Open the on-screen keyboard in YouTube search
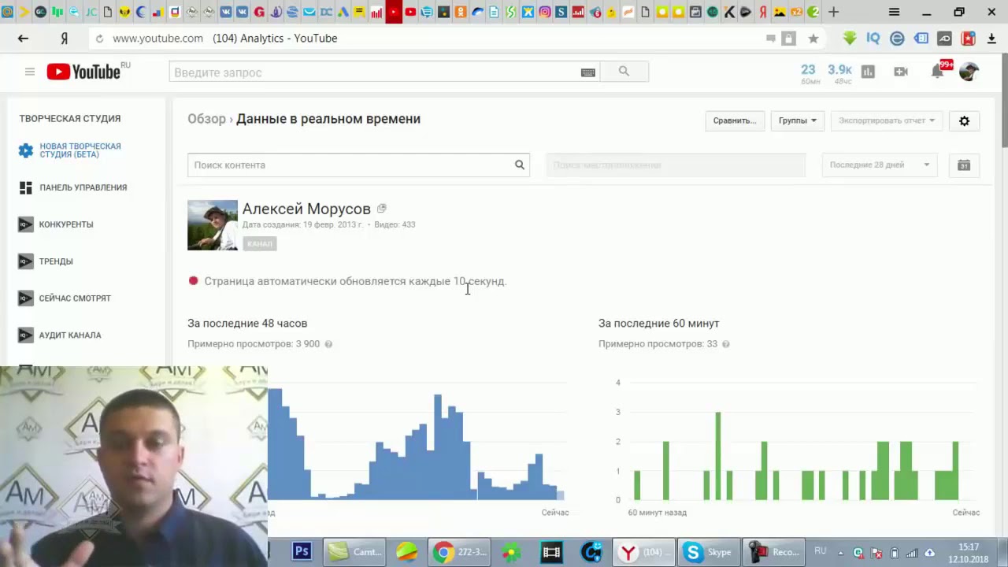The image size is (1008, 567). click(x=588, y=72)
